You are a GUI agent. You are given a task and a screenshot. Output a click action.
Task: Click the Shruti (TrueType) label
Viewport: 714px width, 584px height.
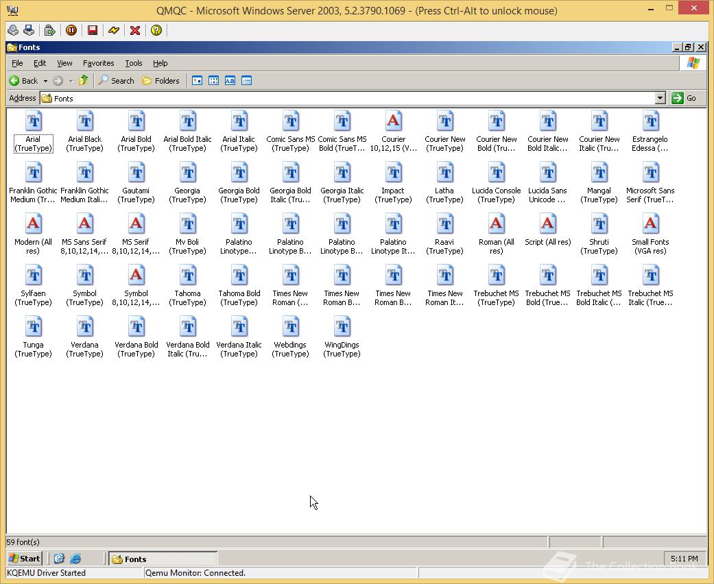click(x=599, y=246)
